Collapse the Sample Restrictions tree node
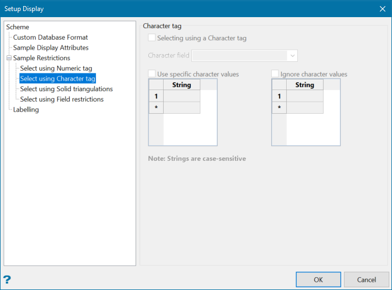Screen dimensions: 392x290 pyautogui.click(x=9, y=58)
